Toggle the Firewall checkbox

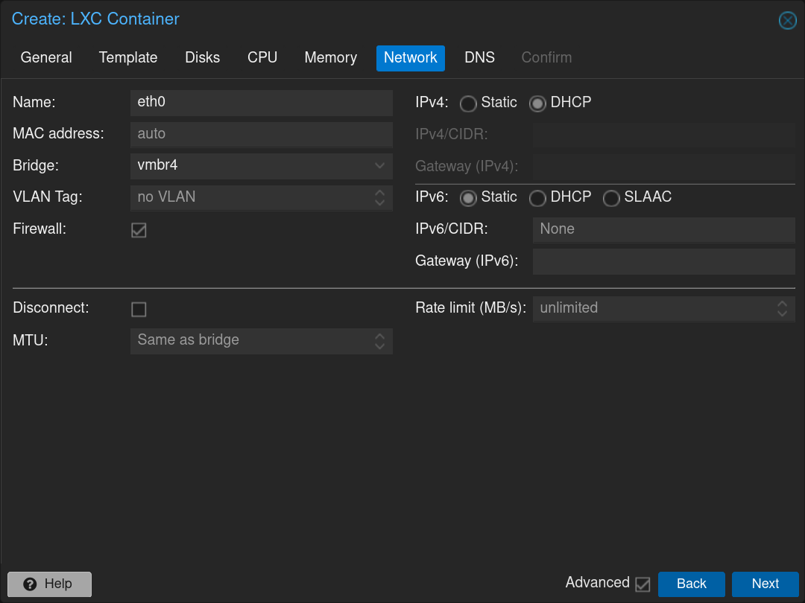point(139,230)
